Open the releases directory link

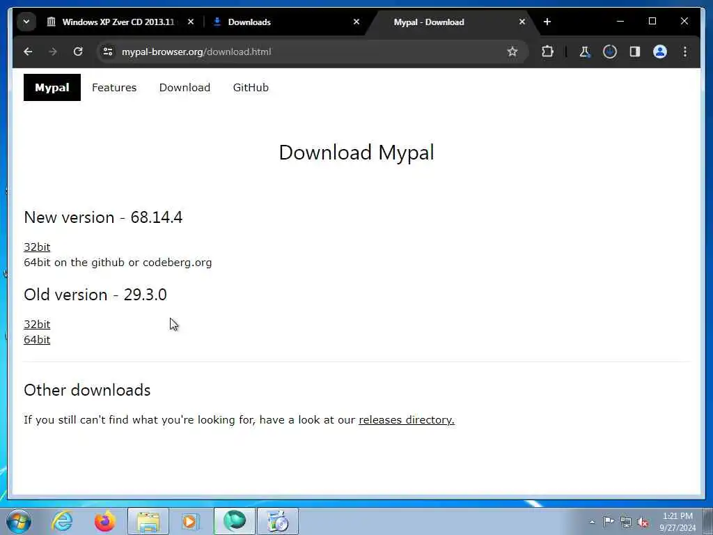click(407, 420)
